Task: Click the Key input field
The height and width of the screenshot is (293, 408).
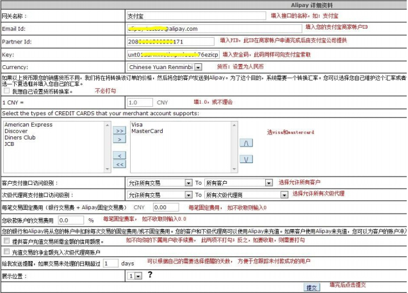Action: coord(173,54)
